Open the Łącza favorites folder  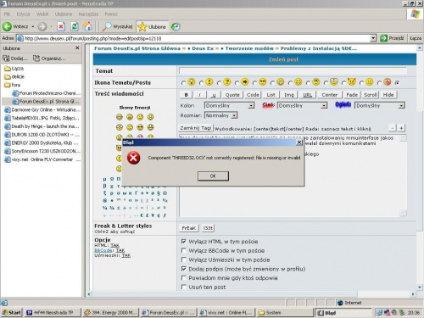(x=14, y=69)
